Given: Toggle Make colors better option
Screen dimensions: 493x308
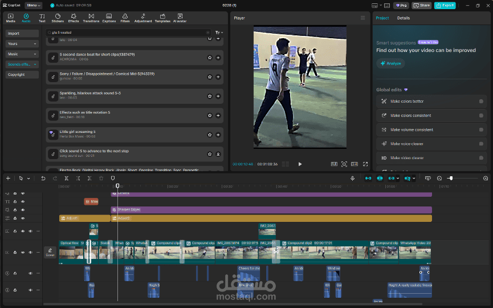Looking at the screenshot, I should point(481,102).
